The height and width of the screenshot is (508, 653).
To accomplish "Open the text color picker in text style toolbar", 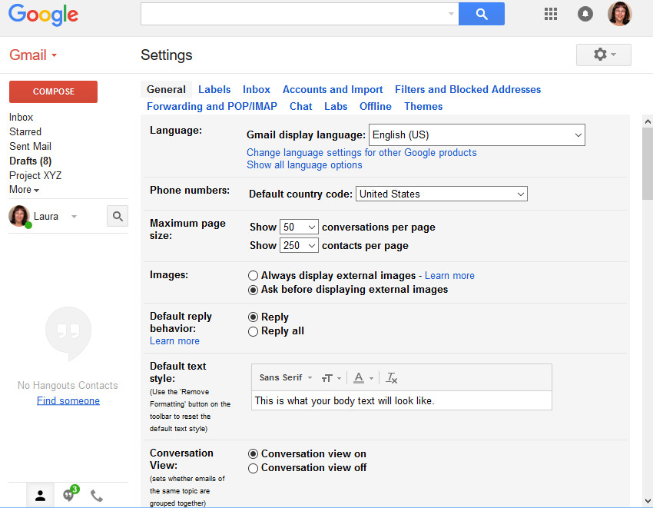I will tap(363, 378).
